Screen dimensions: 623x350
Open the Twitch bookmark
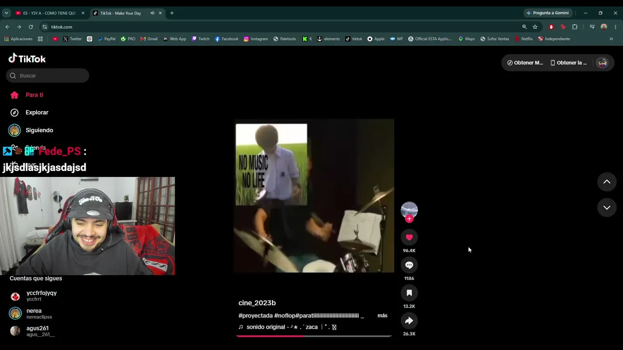(201, 39)
